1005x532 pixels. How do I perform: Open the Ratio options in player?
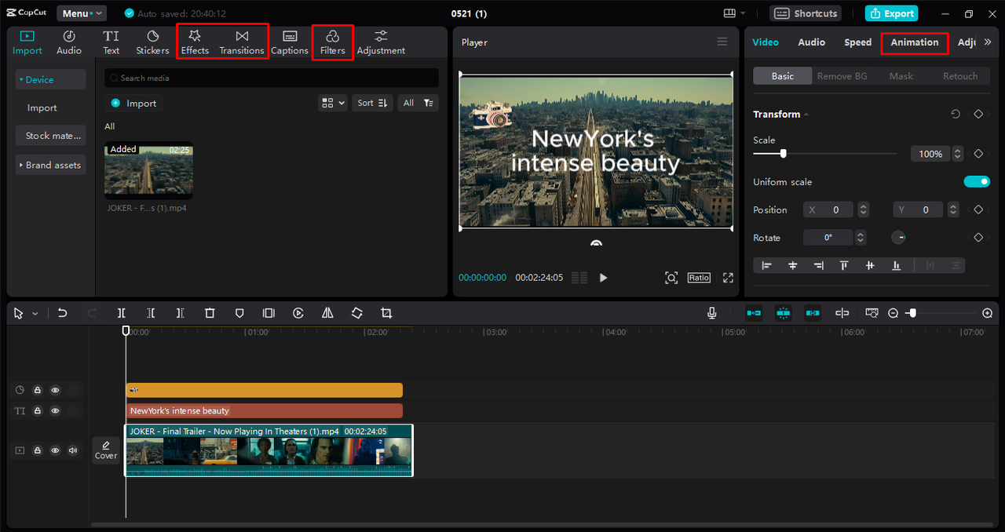699,278
